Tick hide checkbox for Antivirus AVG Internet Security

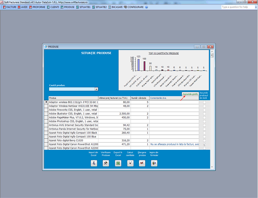[204, 125]
